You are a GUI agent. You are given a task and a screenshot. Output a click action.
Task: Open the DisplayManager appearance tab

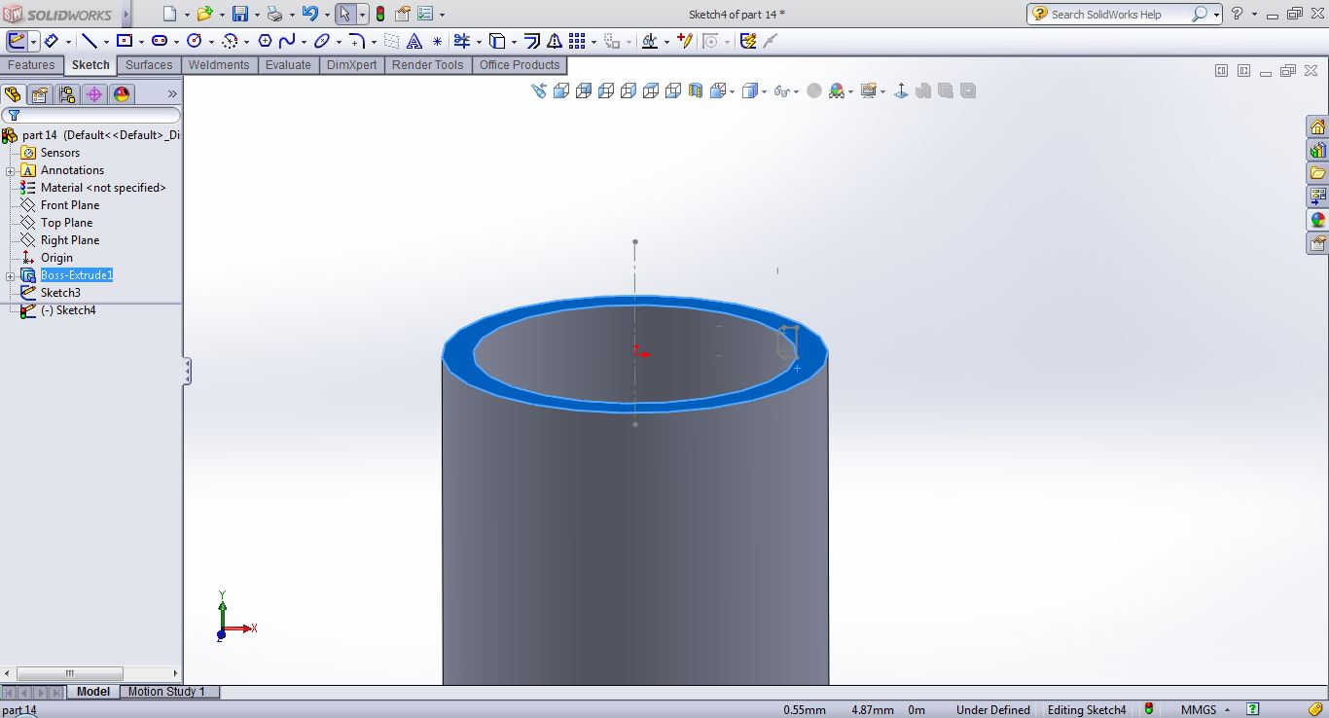click(x=121, y=94)
